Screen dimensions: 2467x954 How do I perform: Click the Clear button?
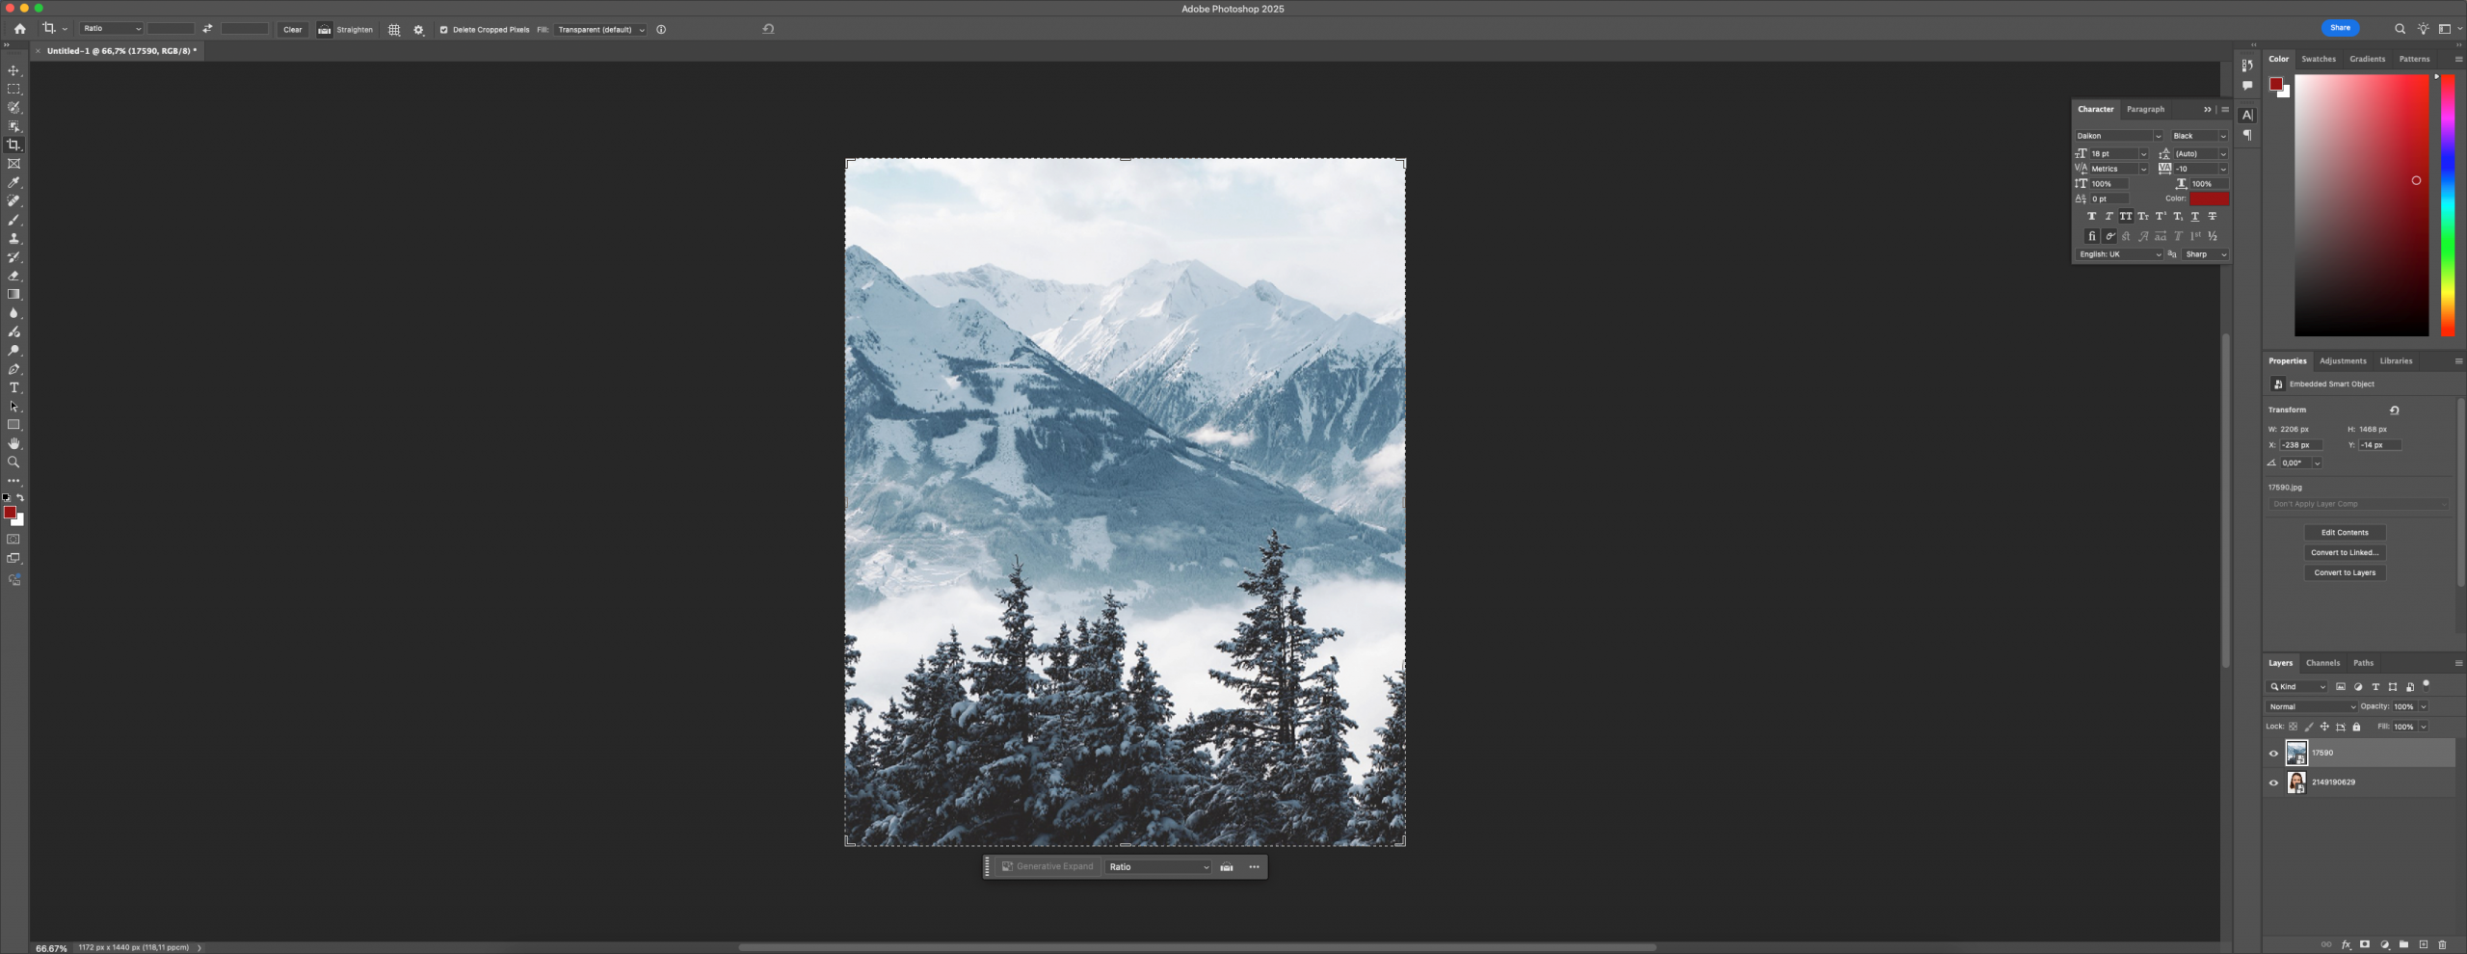pos(292,30)
